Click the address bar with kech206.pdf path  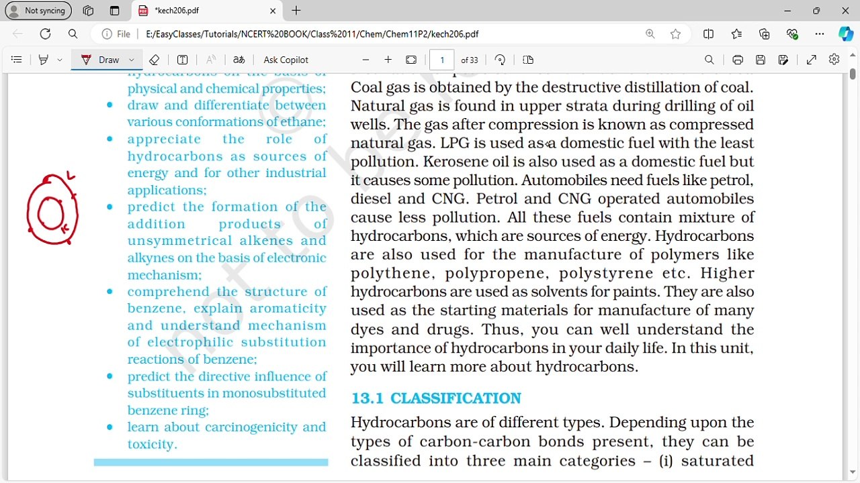tap(312, 34)
